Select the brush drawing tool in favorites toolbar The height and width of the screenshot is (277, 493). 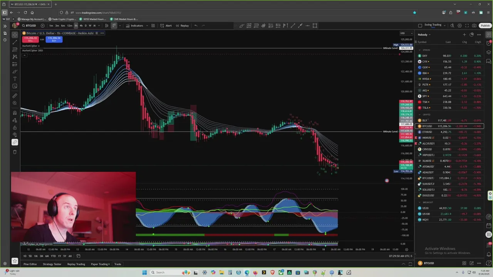[x=241, y=26]
